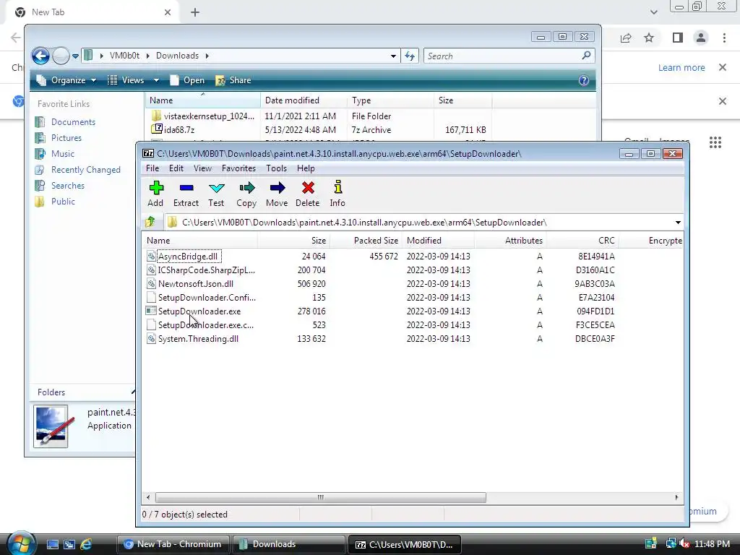
Task: Open Pictures favorite link
Action: pyautogui.click(x=66, y=138)
